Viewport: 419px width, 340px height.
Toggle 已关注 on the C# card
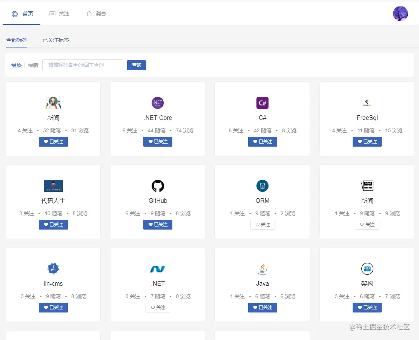click(x=262, y=142)
